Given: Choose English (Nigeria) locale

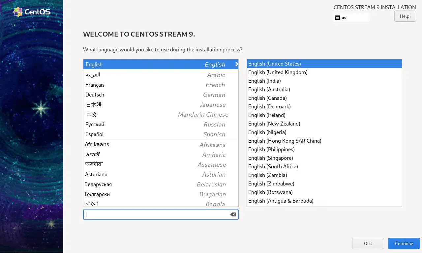Looking at the screenshot, I should (324, 132).
